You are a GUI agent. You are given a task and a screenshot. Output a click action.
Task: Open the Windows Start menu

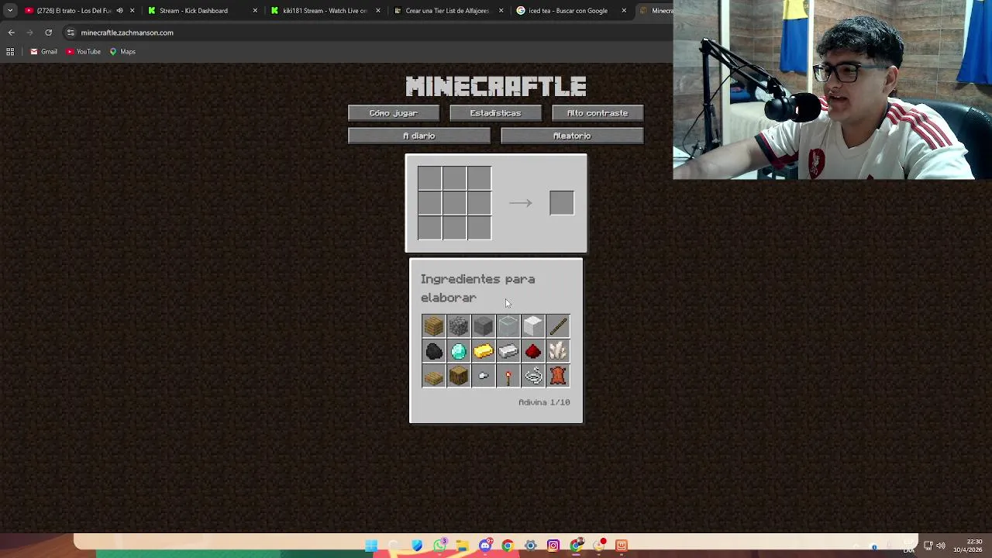click(371, 546)
